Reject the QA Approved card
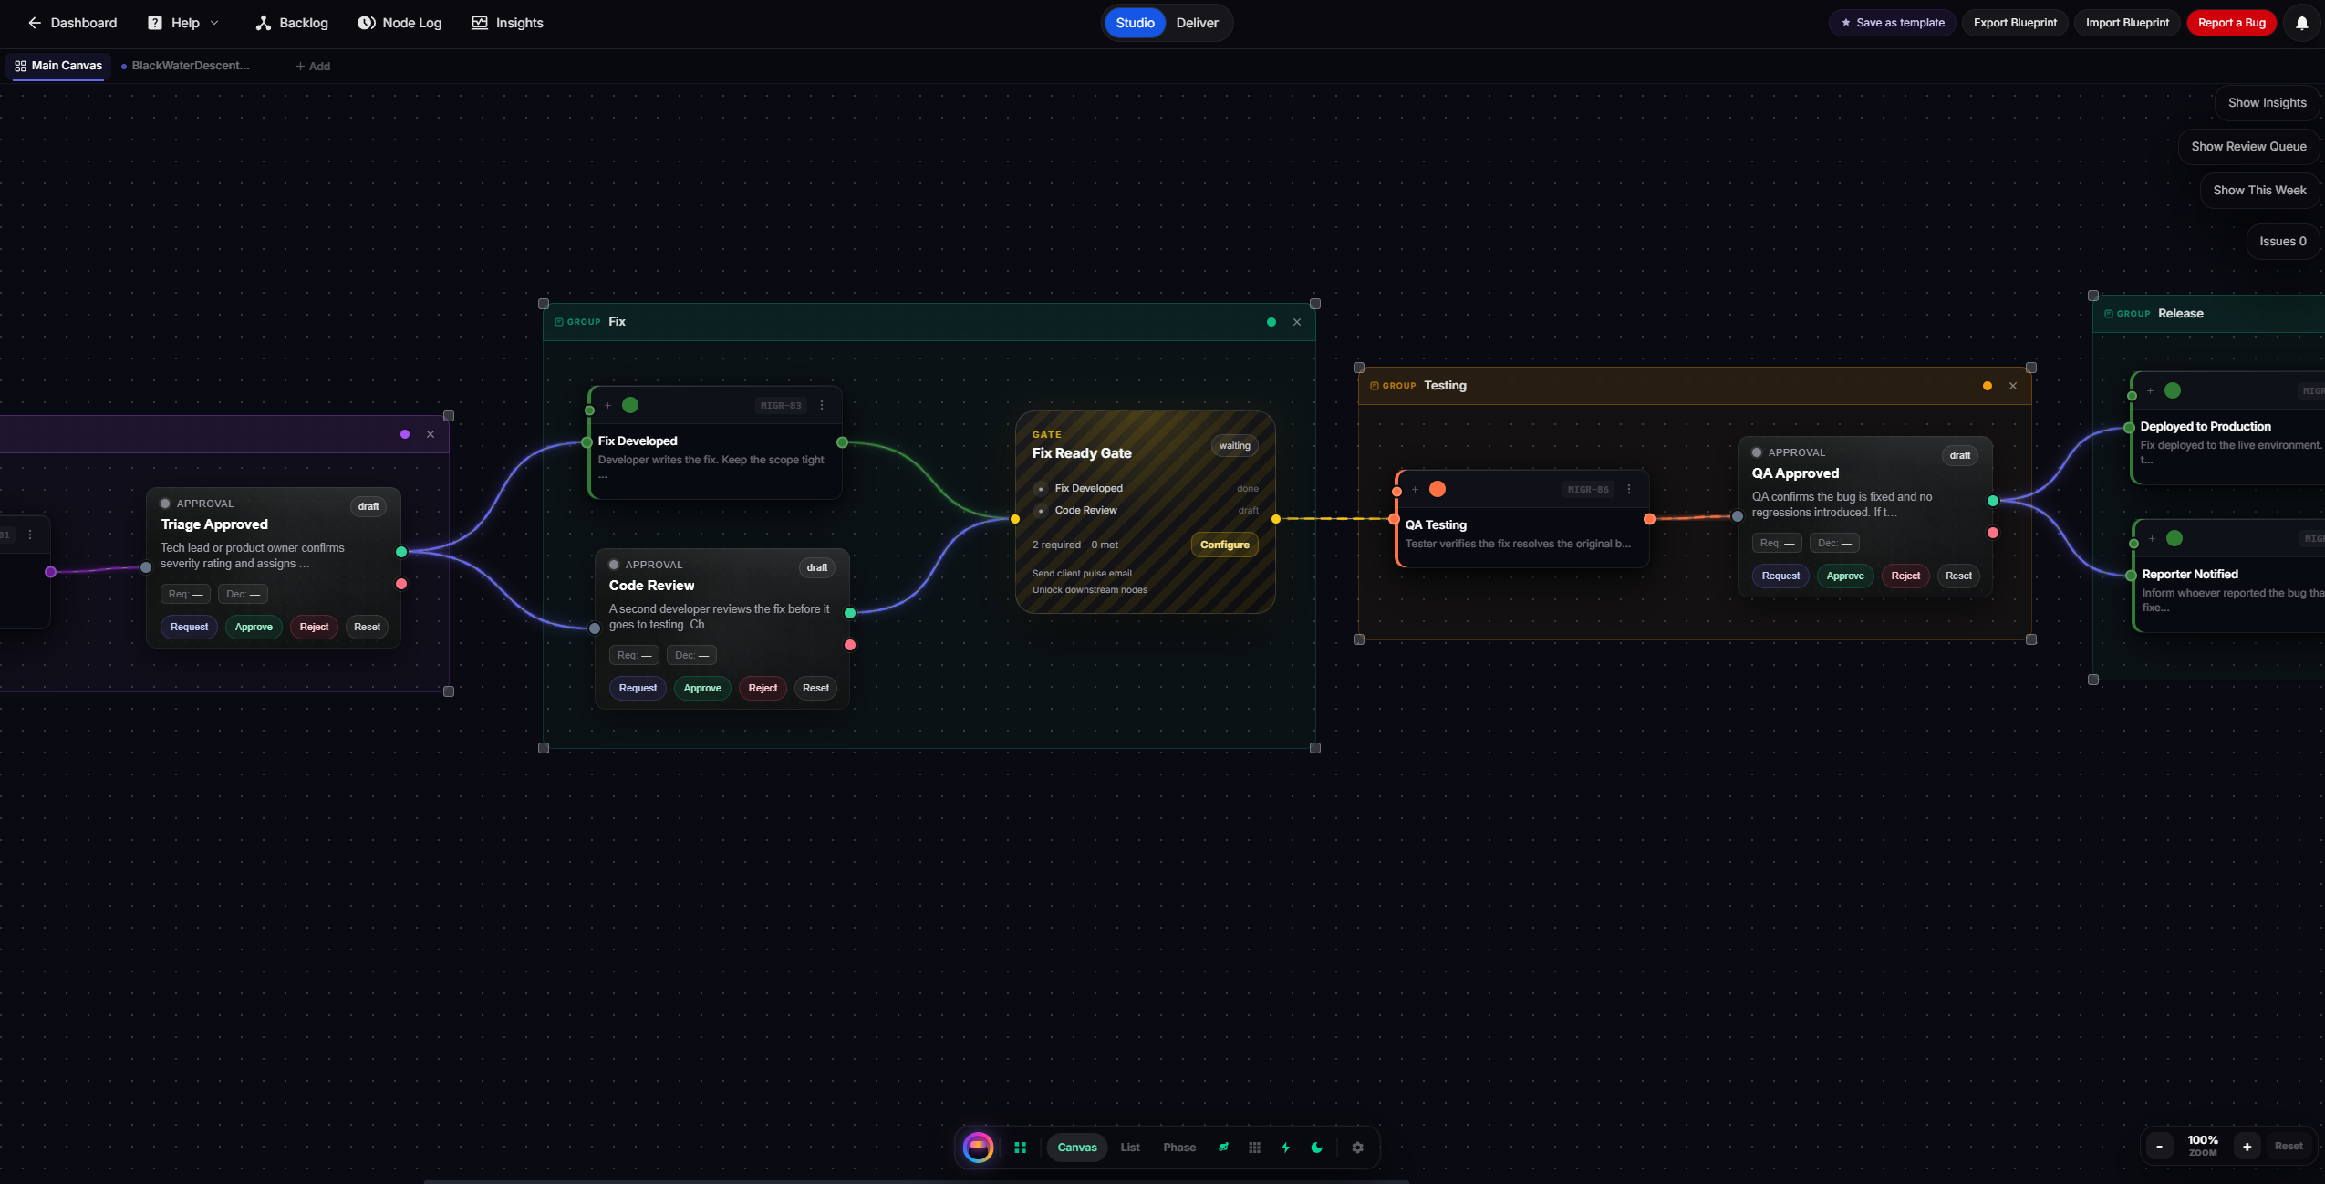Viewport: 2325px width, 1184px height. (1905, 576)
